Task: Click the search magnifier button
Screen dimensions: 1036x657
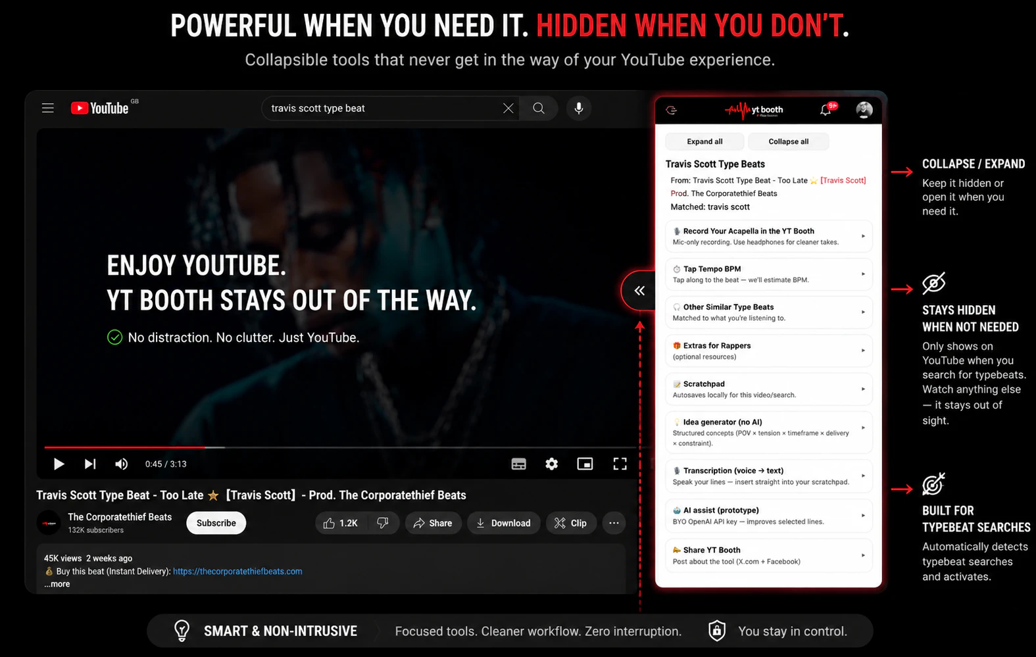Action: pyautogui.click(x=539, y=108)
